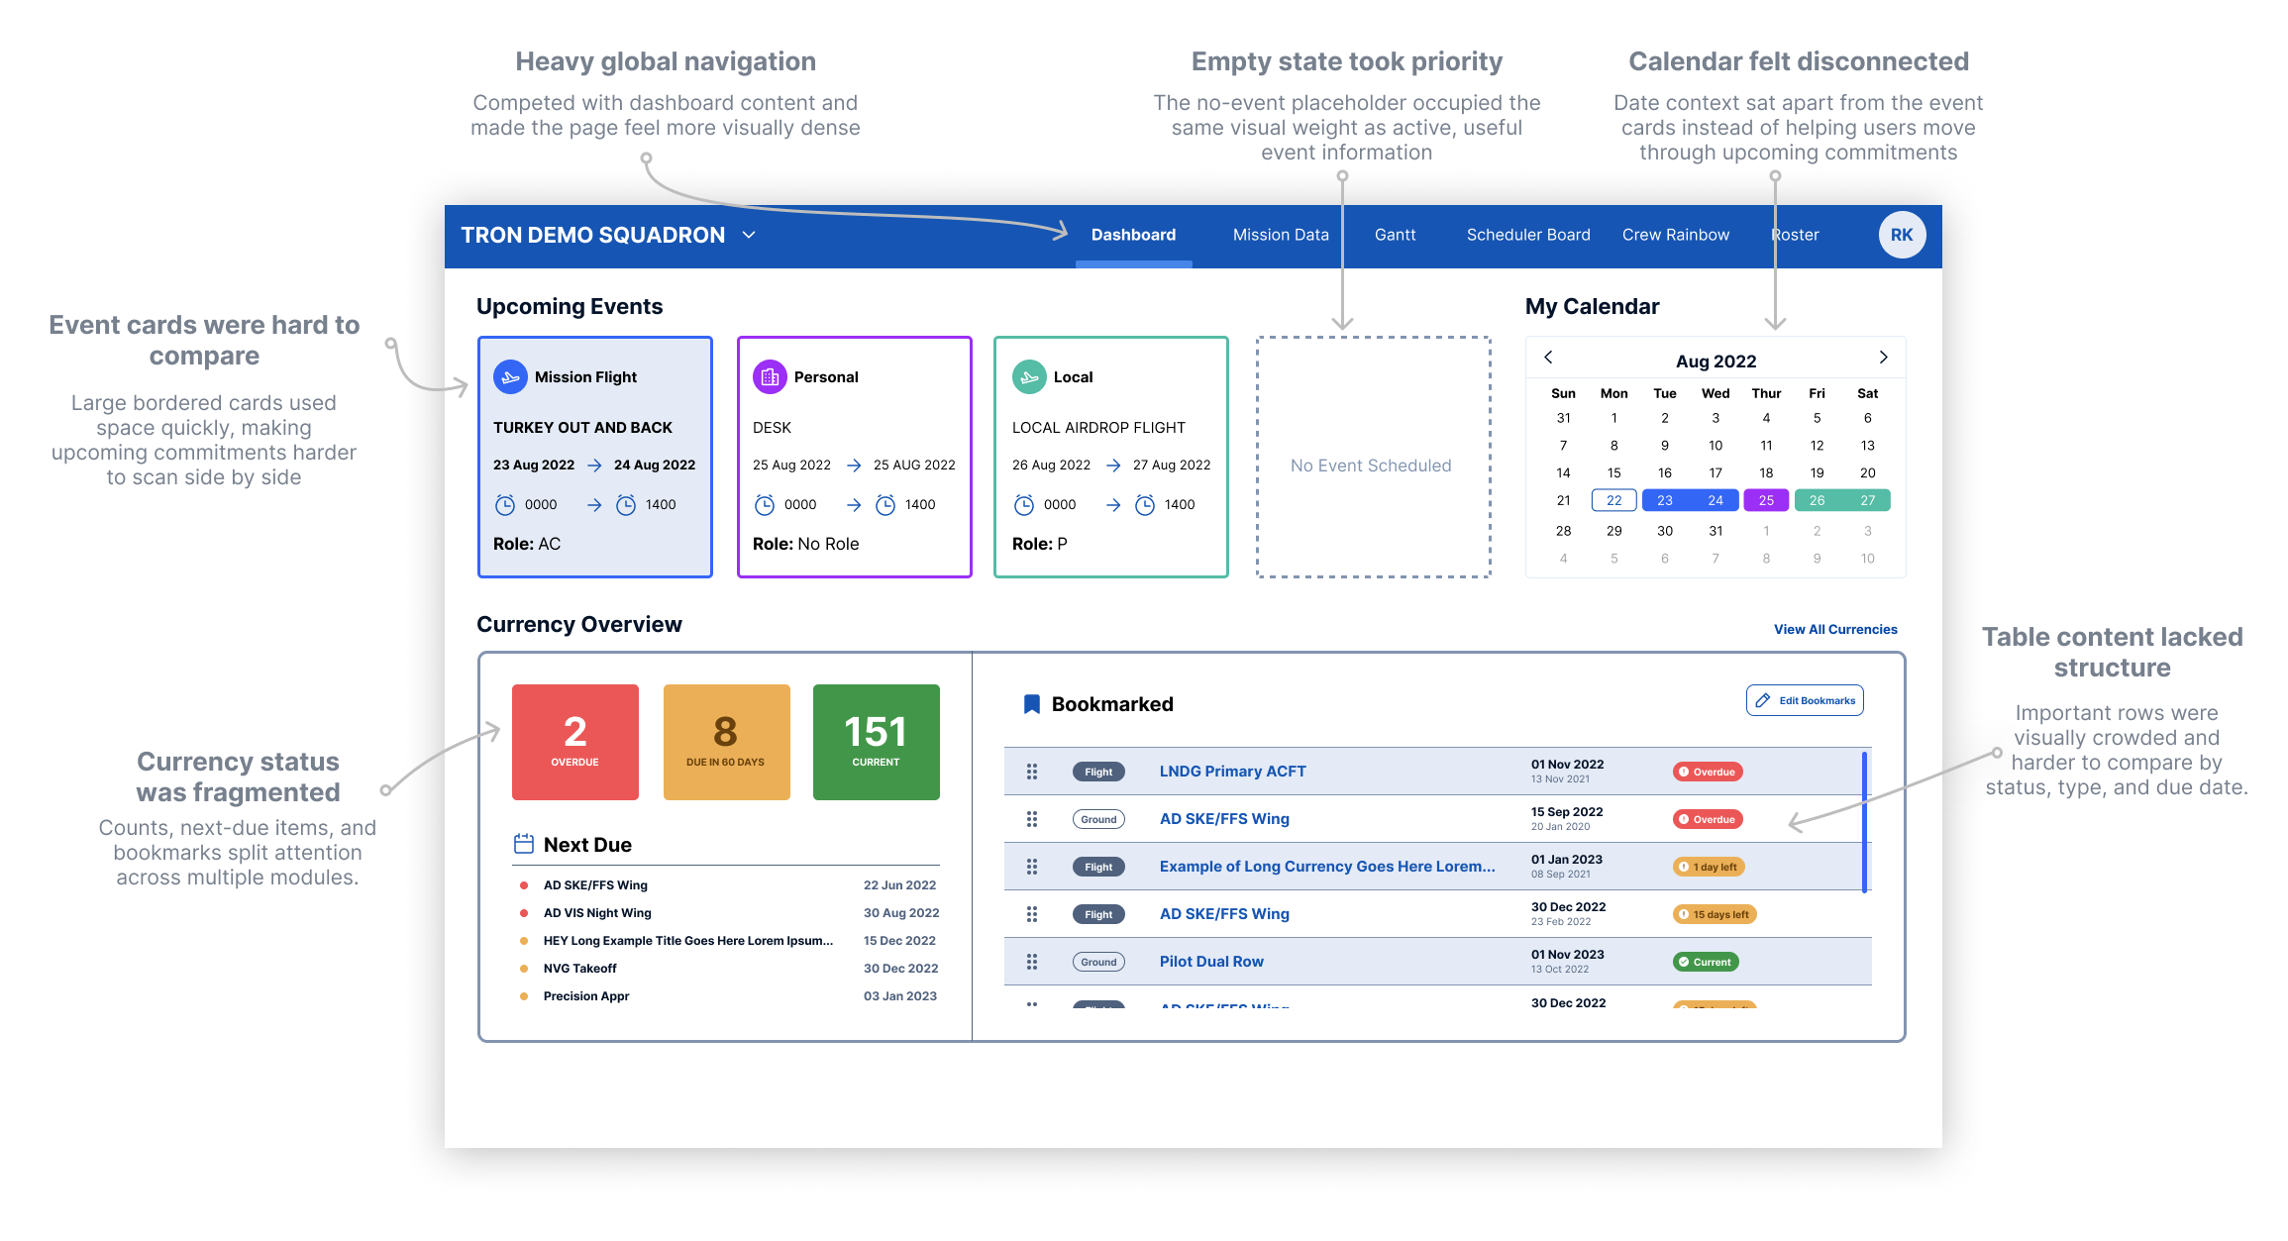Select purple day 25 in the calendar
This screenshot has height=1241, width=2288.
click(x=1766, y=500)
